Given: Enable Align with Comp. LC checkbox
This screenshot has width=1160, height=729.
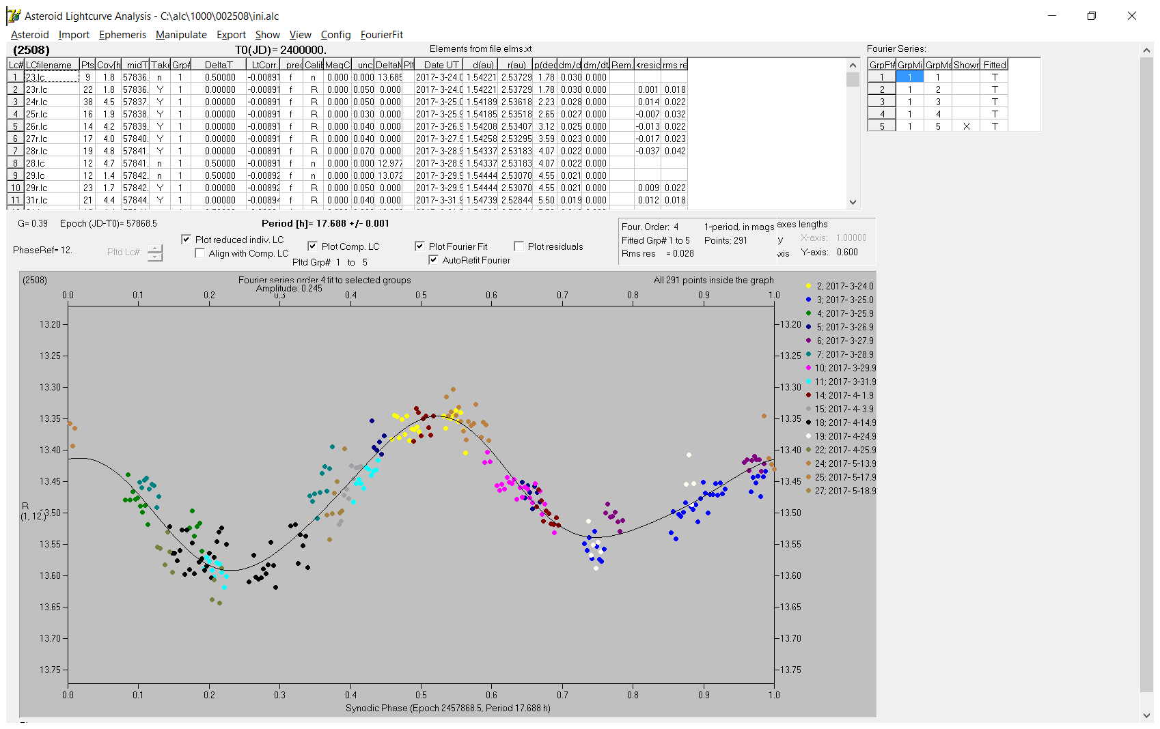Looking at the screenshot, I should 199,253.
